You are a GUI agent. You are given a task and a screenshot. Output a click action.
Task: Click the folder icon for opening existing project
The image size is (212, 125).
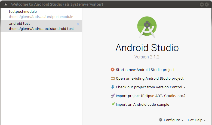tap(113, 78)
